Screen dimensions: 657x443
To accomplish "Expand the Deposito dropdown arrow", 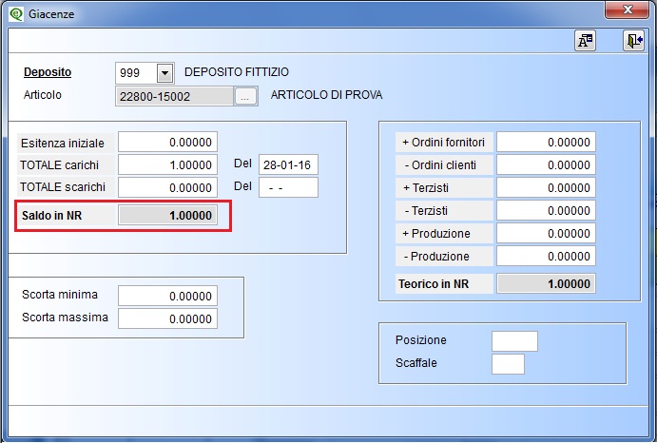I will click(164, 73).
